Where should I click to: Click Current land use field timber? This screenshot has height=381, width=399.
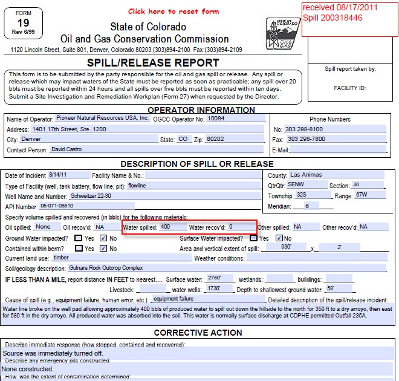[x=122, y=257]
